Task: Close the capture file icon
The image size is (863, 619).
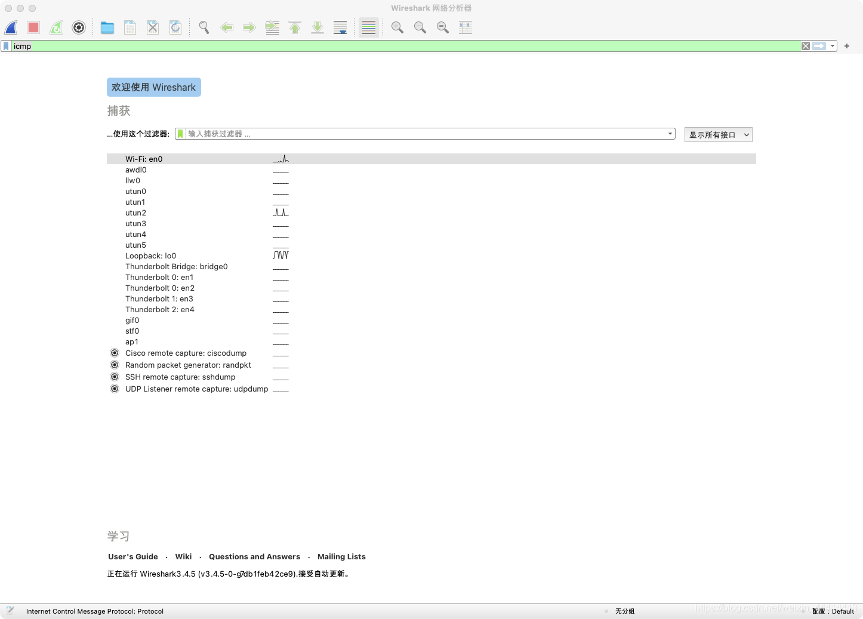Action: tap(153, 27)
